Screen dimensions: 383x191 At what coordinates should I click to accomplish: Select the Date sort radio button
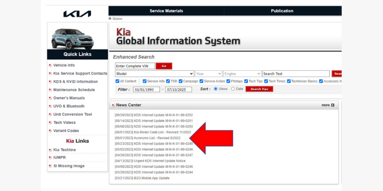[233, 89]
